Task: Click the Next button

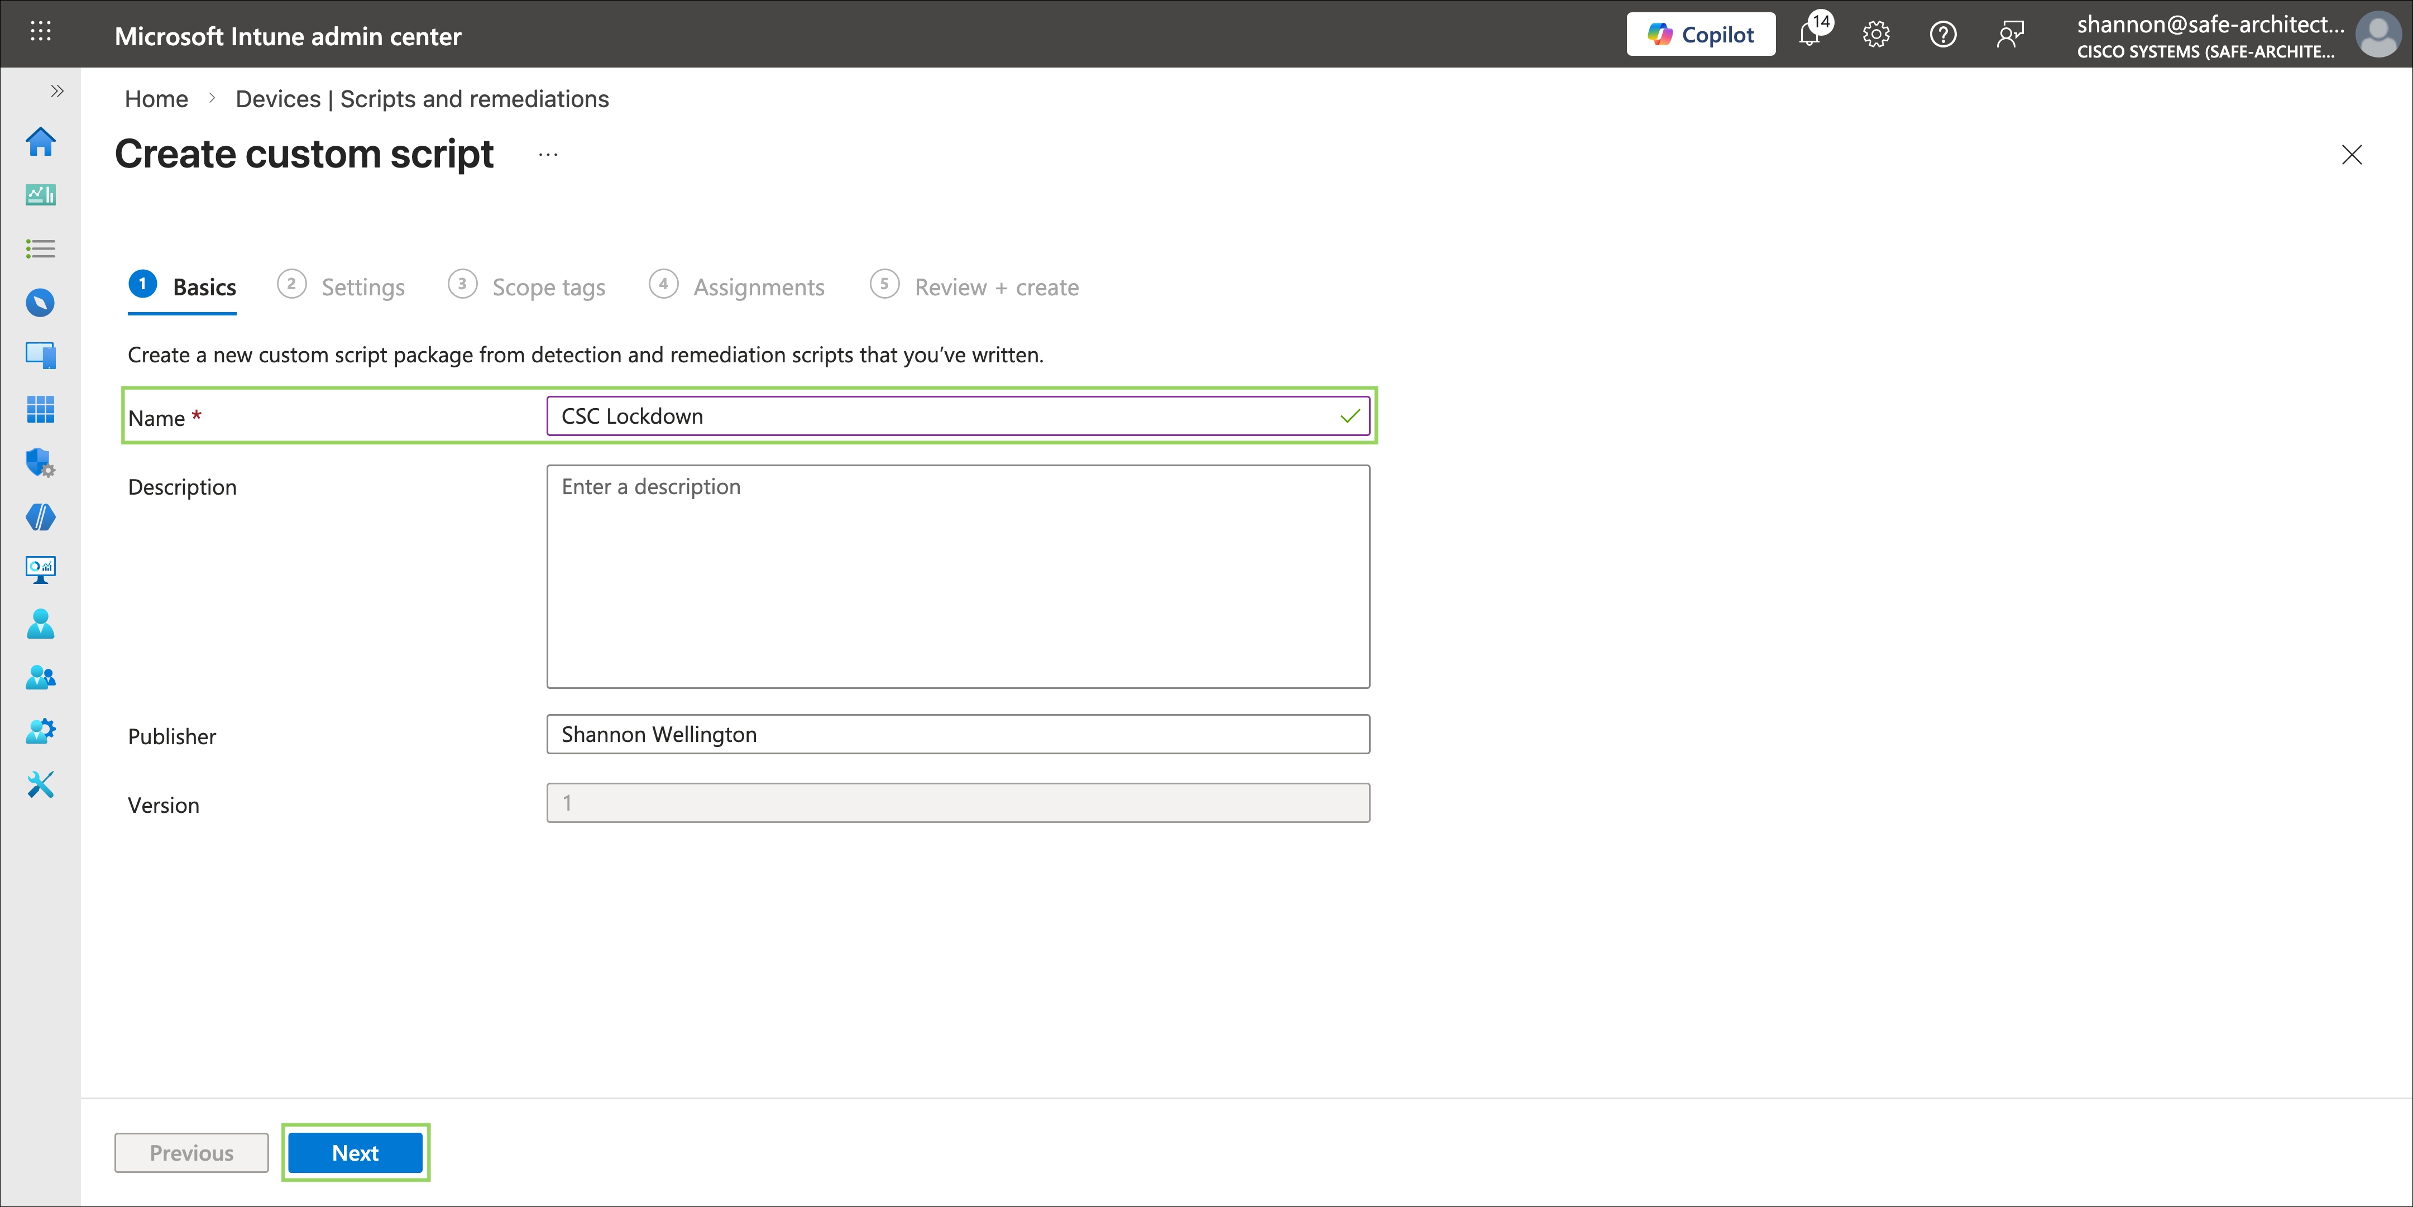Action: [x=355, y=1153]
